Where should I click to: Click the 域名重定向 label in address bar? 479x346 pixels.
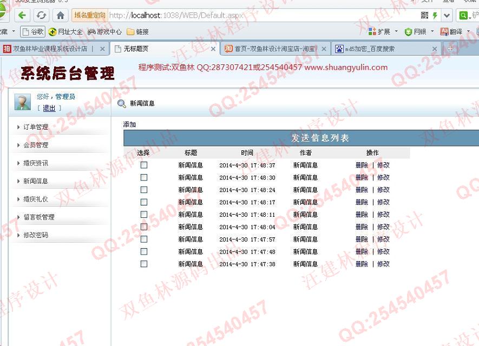(x=89, y=15)
